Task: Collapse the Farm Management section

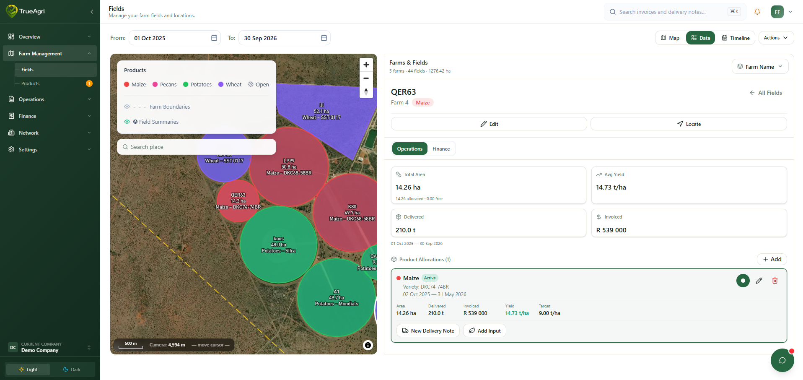Action: (x=50, y=54)
